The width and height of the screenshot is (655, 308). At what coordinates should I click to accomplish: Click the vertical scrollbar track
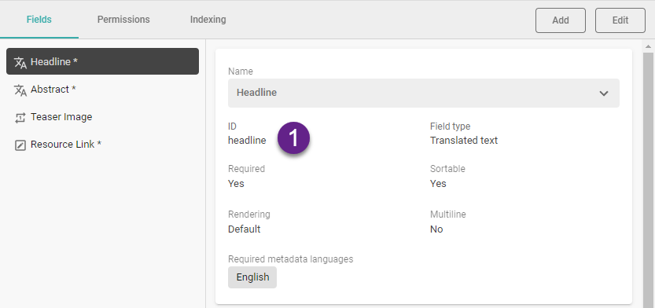pyautogui.click(x=648, y=179)
